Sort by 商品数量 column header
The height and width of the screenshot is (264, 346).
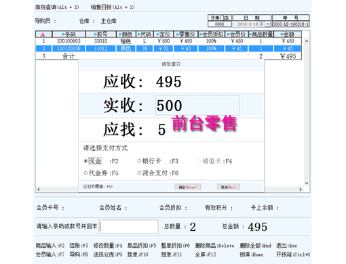[x=261, y=35]
